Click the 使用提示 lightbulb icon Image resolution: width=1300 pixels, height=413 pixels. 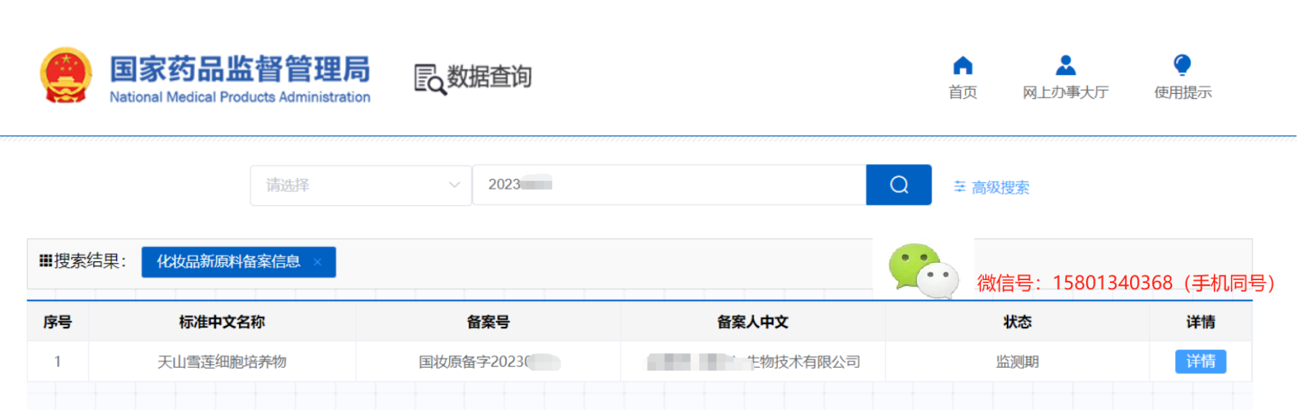(1182, 66)
